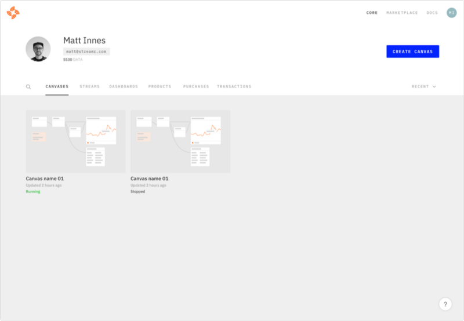Switch to the Products tab
Viewport: 464px width, 321px height.
pos(160,86)
